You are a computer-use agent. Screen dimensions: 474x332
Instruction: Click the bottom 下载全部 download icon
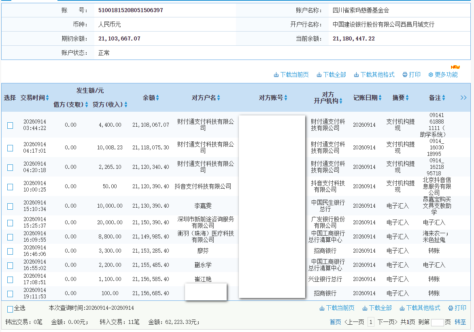[365, 308]
